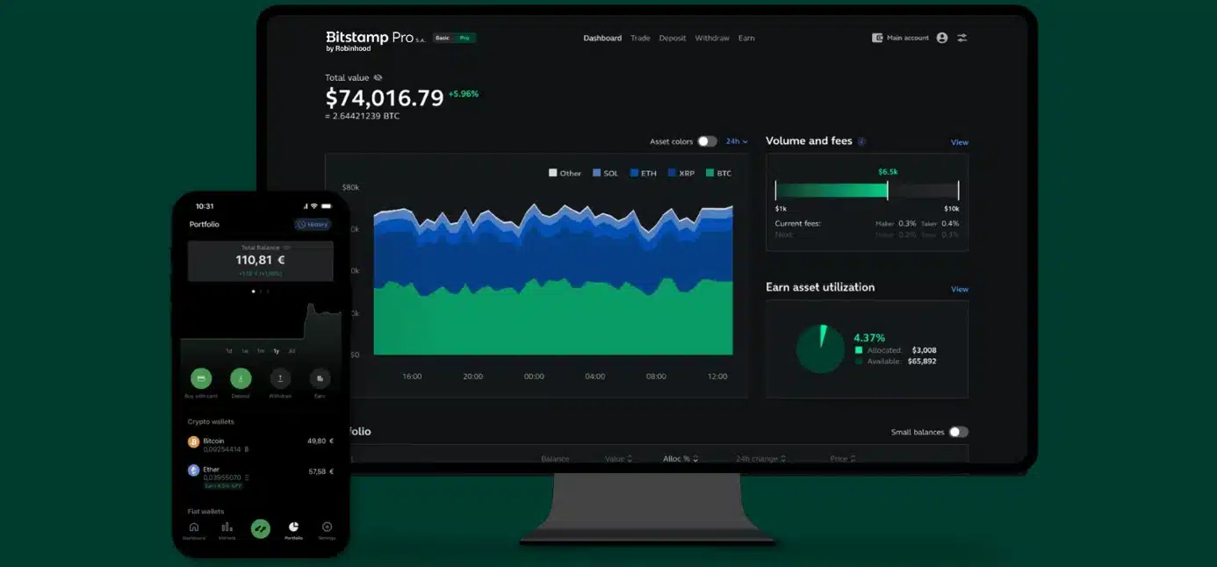The width and height of the screenshot is (1217, 567).
Task: Open the 24h timeframe dropdown
Action: (x=737, y=140)
